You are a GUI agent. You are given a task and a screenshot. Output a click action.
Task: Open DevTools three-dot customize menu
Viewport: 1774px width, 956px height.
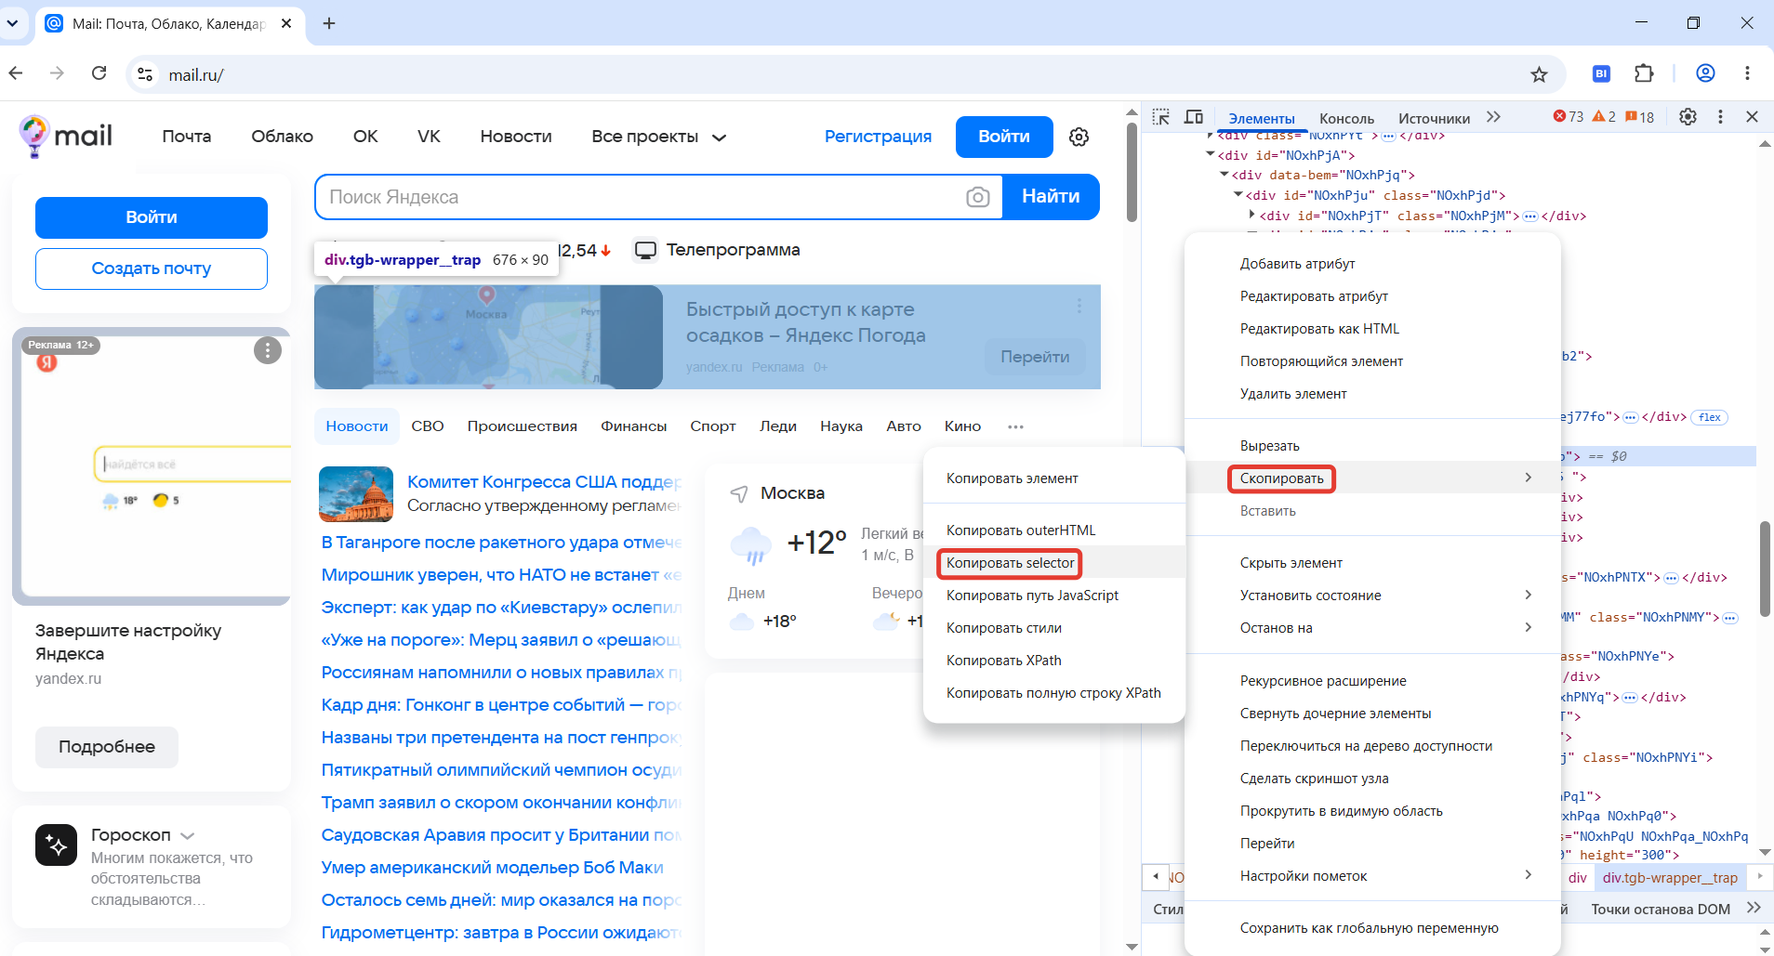(1720, 117)
